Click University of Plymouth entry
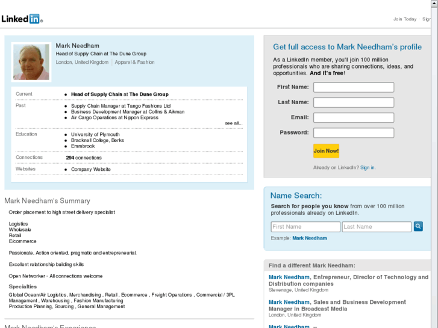The image size is (438, 328). click(x=95, y=135)
